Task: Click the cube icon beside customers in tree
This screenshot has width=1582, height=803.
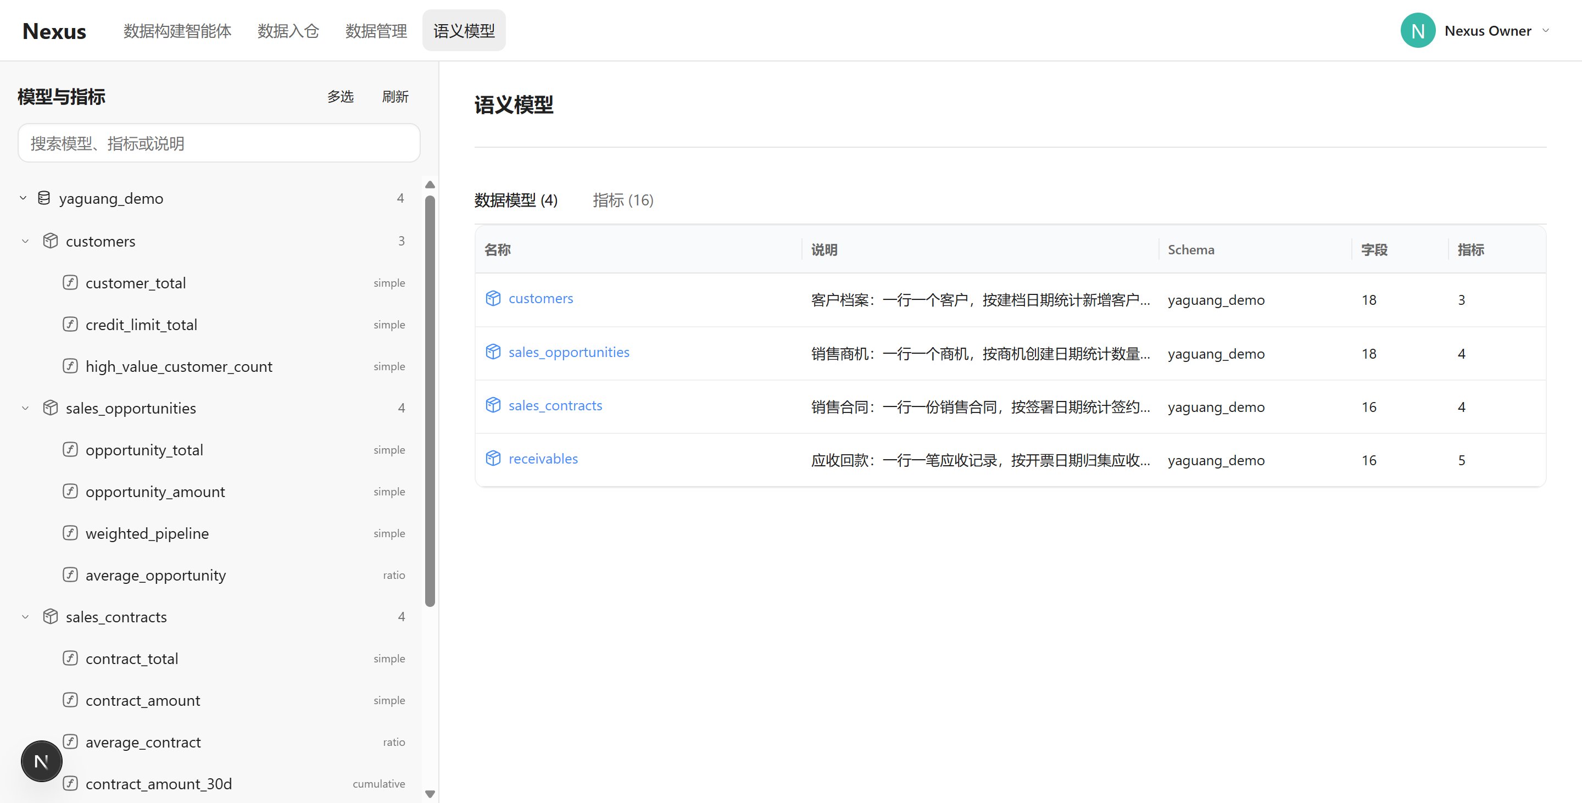Action: click(51, 241)
